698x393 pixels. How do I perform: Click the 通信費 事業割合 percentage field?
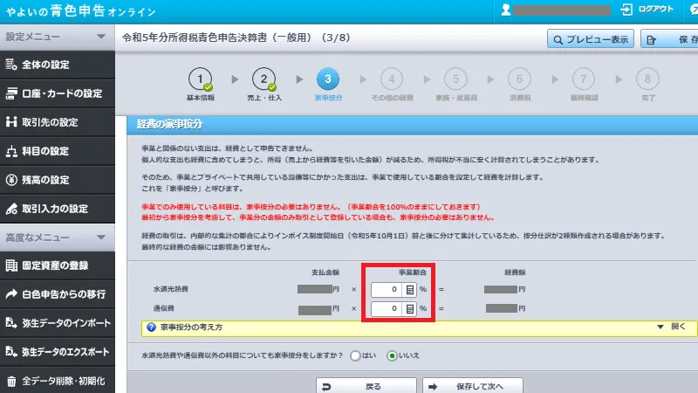(386, 308)
